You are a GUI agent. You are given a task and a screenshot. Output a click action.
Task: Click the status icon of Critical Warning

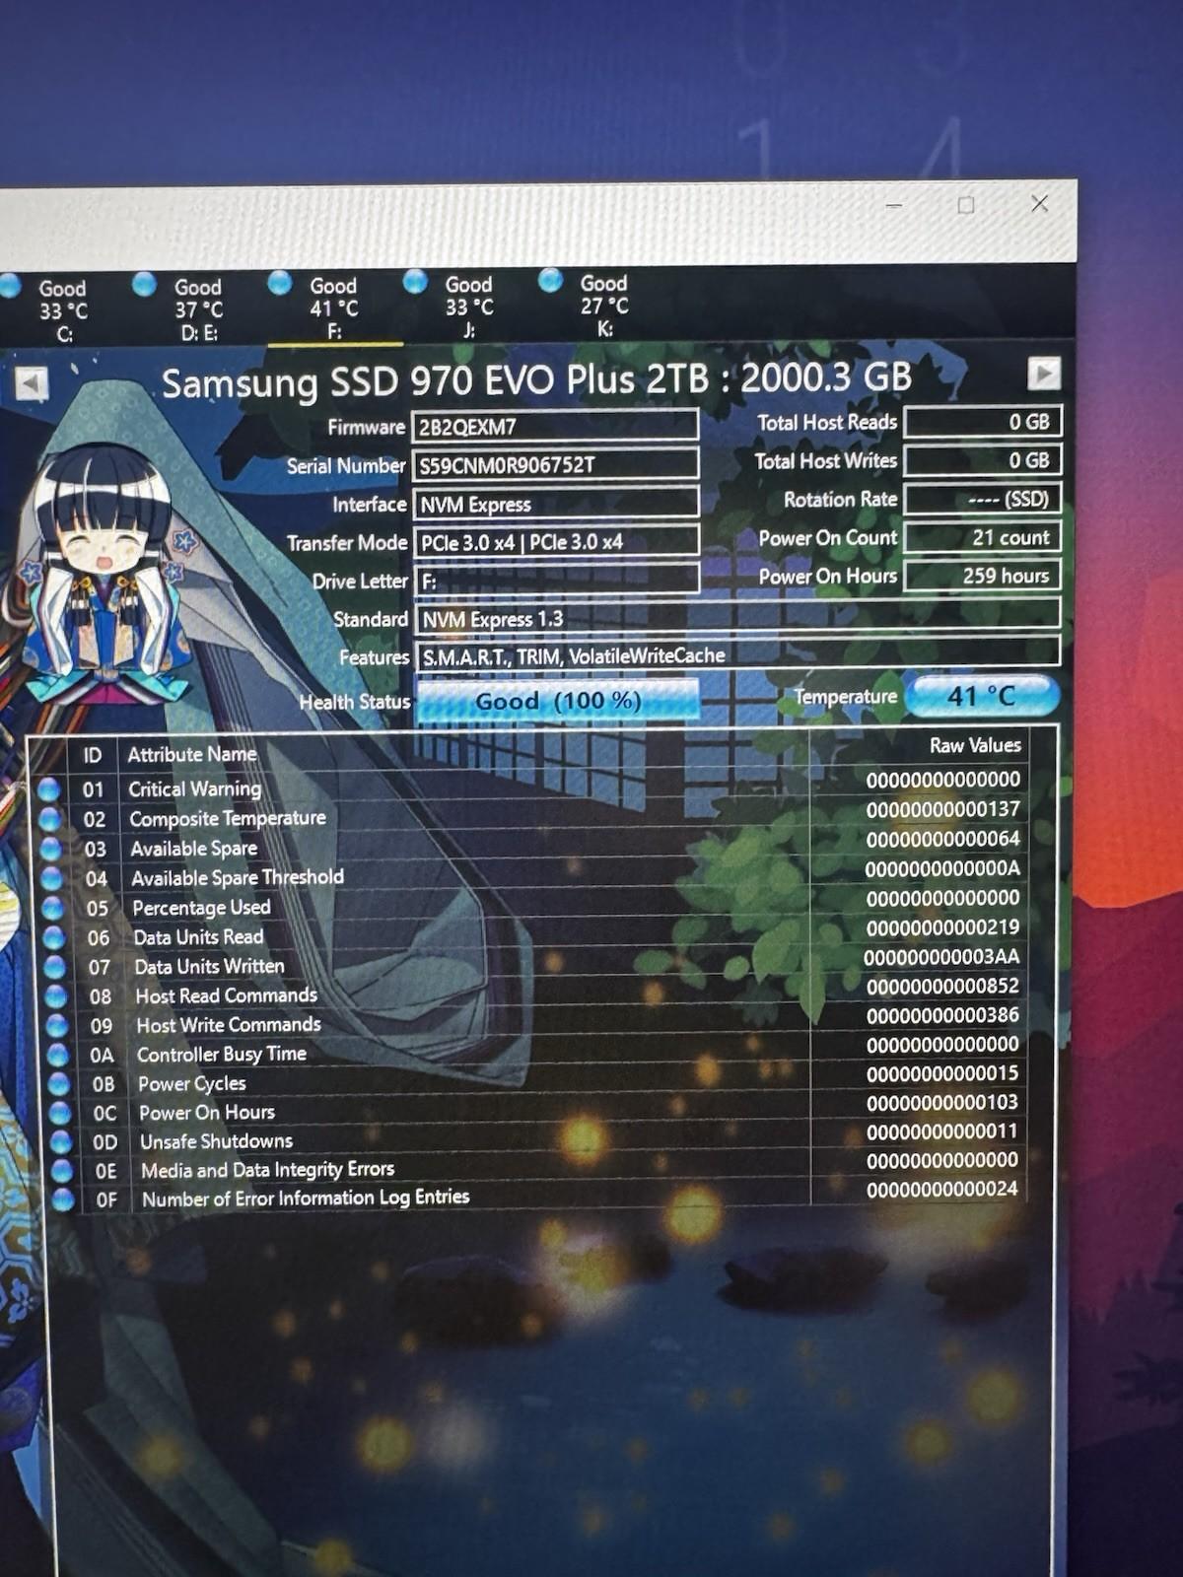pos(49,789)
